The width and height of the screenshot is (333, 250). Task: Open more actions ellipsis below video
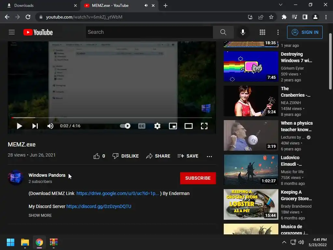click(x=209, y=157)
